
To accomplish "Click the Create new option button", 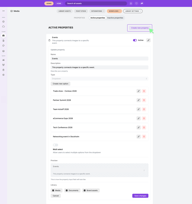I will (60, 84).
